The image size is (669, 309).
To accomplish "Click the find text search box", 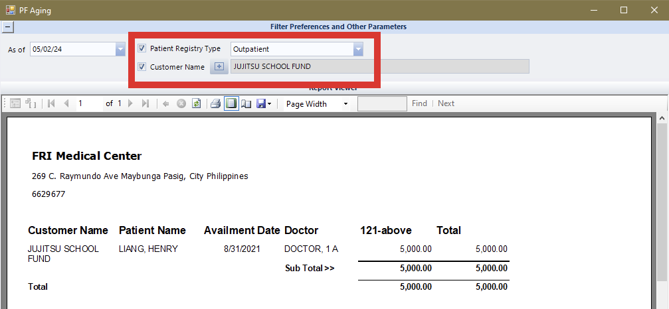I will [x=382, y=103].
